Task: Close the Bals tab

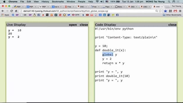Action: [x=124, y=7]
